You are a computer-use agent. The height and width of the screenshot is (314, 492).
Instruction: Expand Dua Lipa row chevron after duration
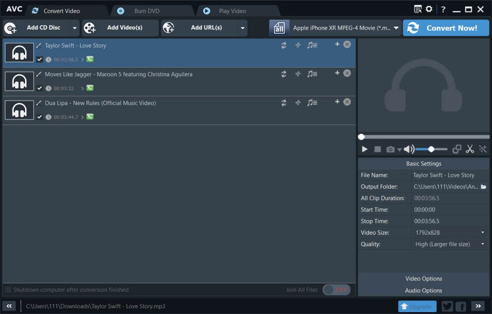click(83, 117)
